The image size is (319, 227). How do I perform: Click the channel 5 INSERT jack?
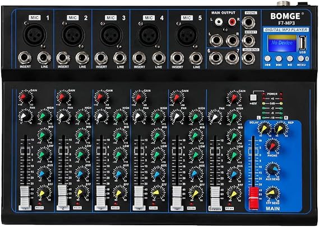click(177, 58)
